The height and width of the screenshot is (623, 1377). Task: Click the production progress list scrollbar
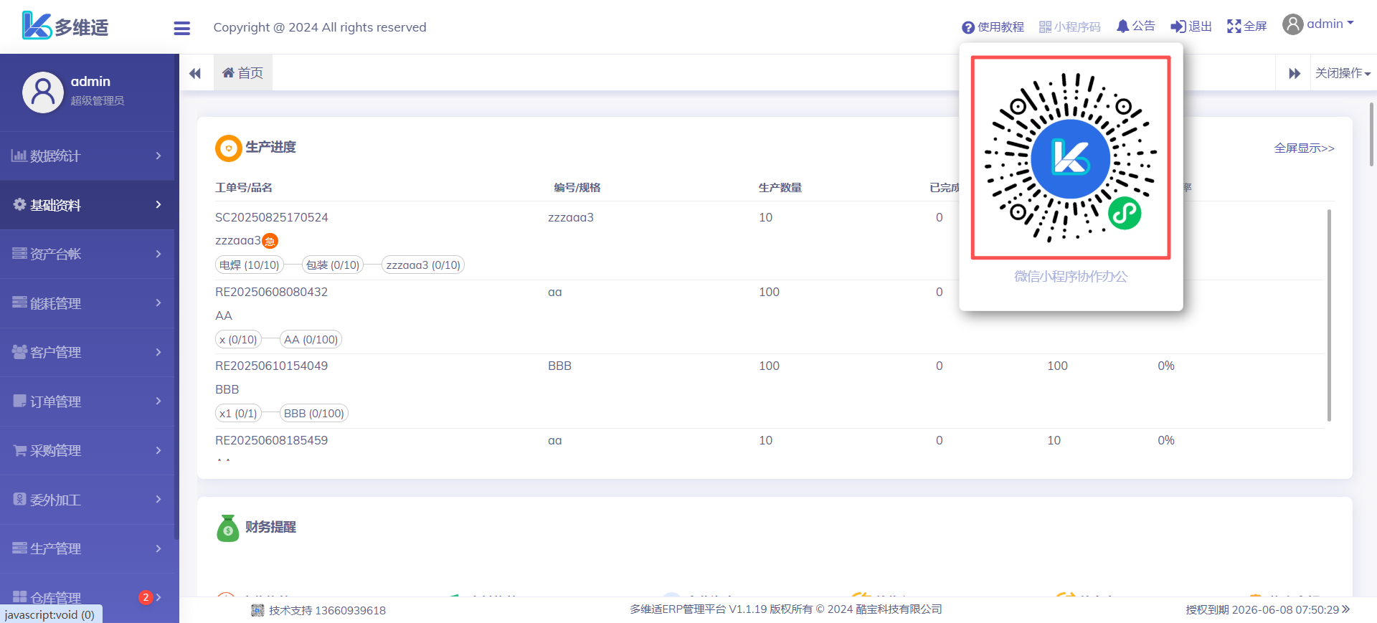pyautogui.click(x=1328, y=315)
